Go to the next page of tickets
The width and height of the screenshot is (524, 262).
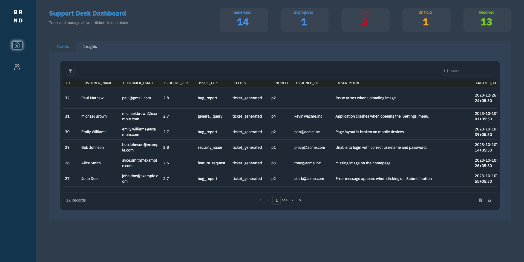[x=292, y=200]
